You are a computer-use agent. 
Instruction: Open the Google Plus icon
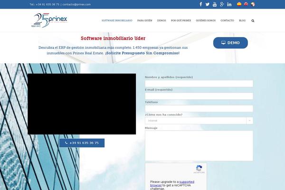point(222,4)
